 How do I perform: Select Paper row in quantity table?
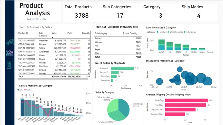(118, 49)
